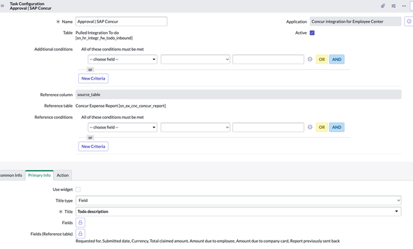413x249 pixels.
Task: Click the Application info icon
Action: click(x=409, y=22)
